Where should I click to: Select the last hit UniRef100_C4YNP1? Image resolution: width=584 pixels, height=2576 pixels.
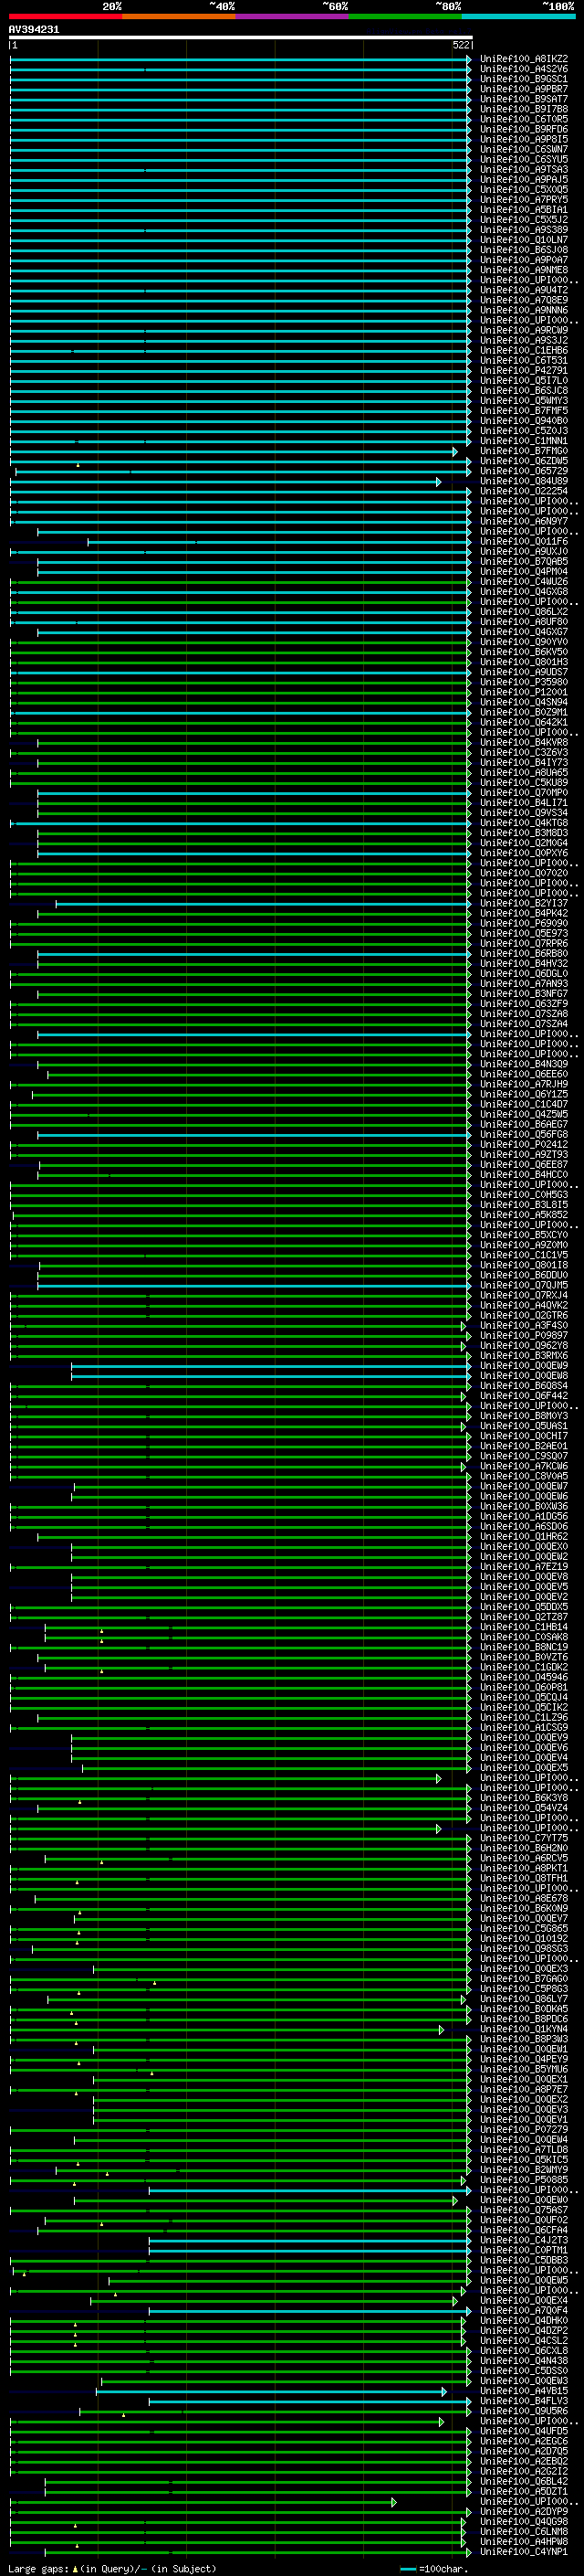523,2553
